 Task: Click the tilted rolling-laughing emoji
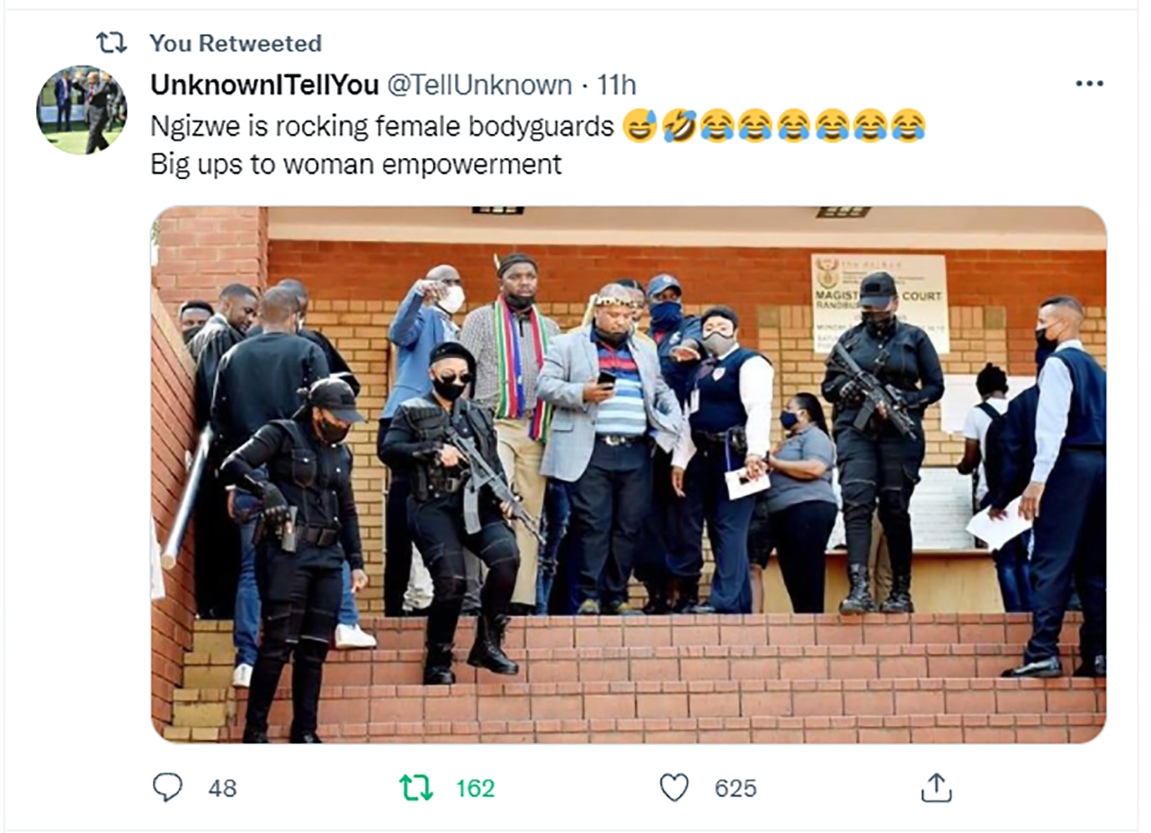tap(679, 126)
